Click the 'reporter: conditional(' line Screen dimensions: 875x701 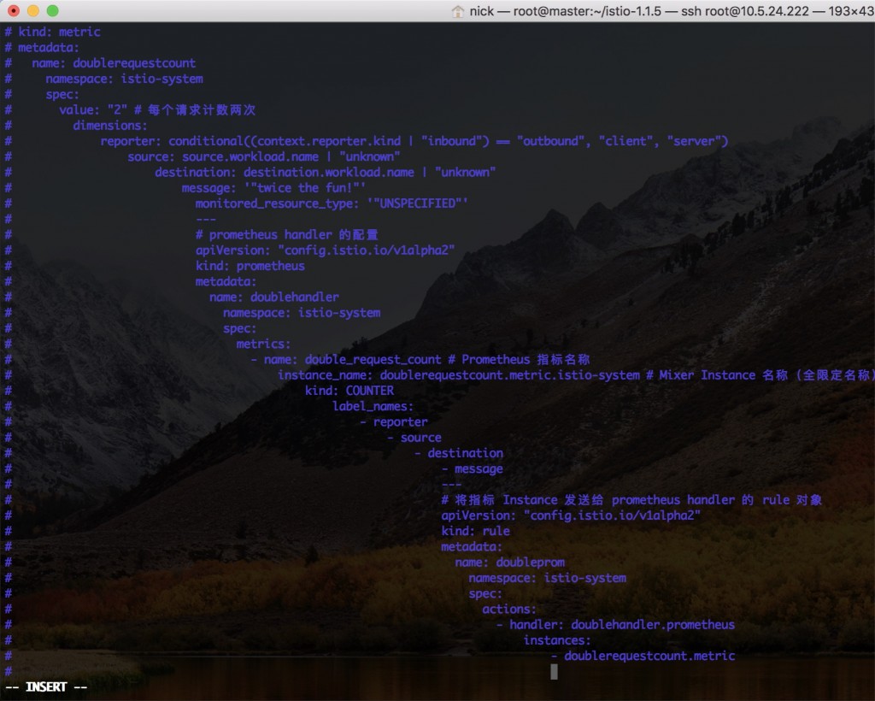(x=414, y=141)
